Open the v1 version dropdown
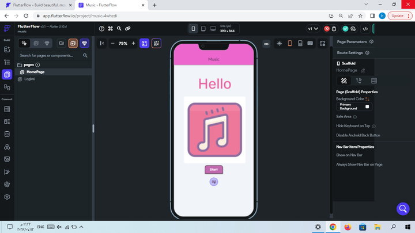The width and height of the screenshot is (415, 233). point(313,28)
